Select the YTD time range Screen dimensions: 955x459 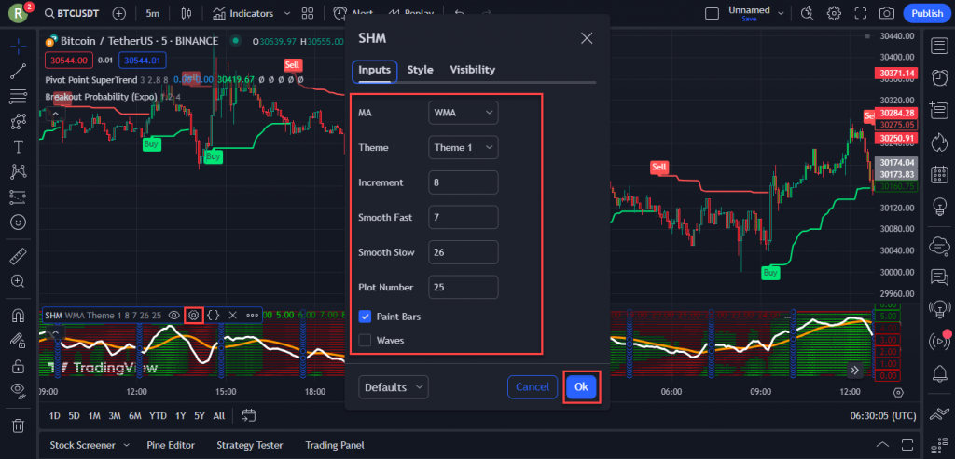159,416
